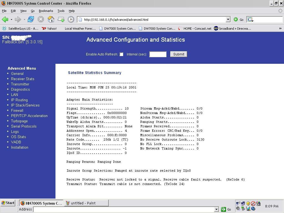Switch to HN7000S System taskbar button
284x213 pixels.
point(41,203)
